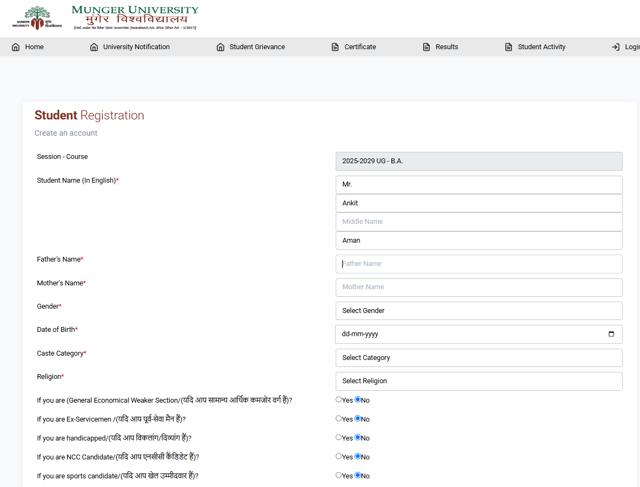Screen dimensions: 640x487
Task: Click the icon beside Student Grievance
Action: [221, 47]
